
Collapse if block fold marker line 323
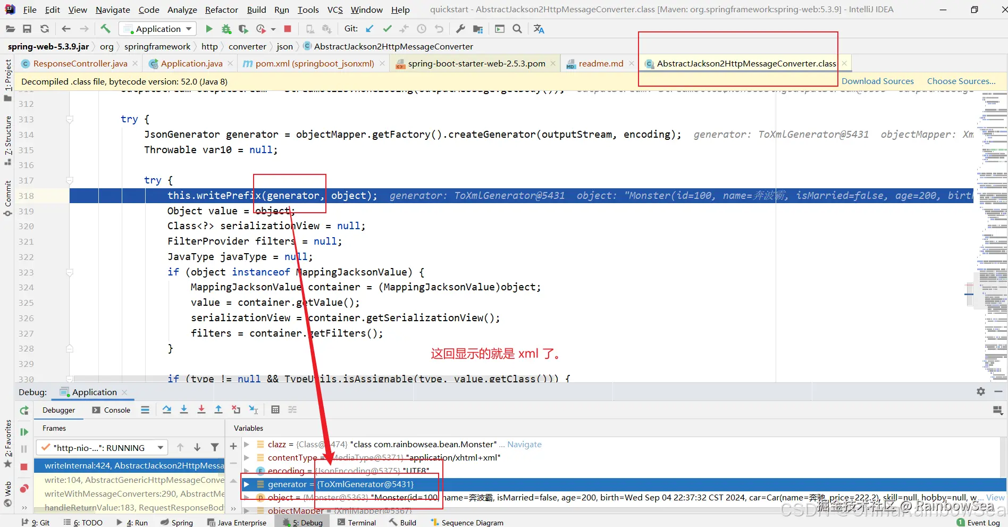[x=70, y=272]
